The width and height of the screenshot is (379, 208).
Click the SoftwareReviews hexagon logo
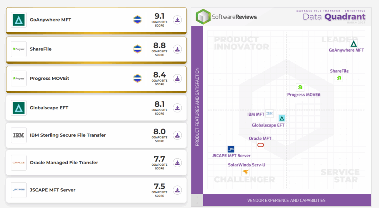[x=203, y=16]
